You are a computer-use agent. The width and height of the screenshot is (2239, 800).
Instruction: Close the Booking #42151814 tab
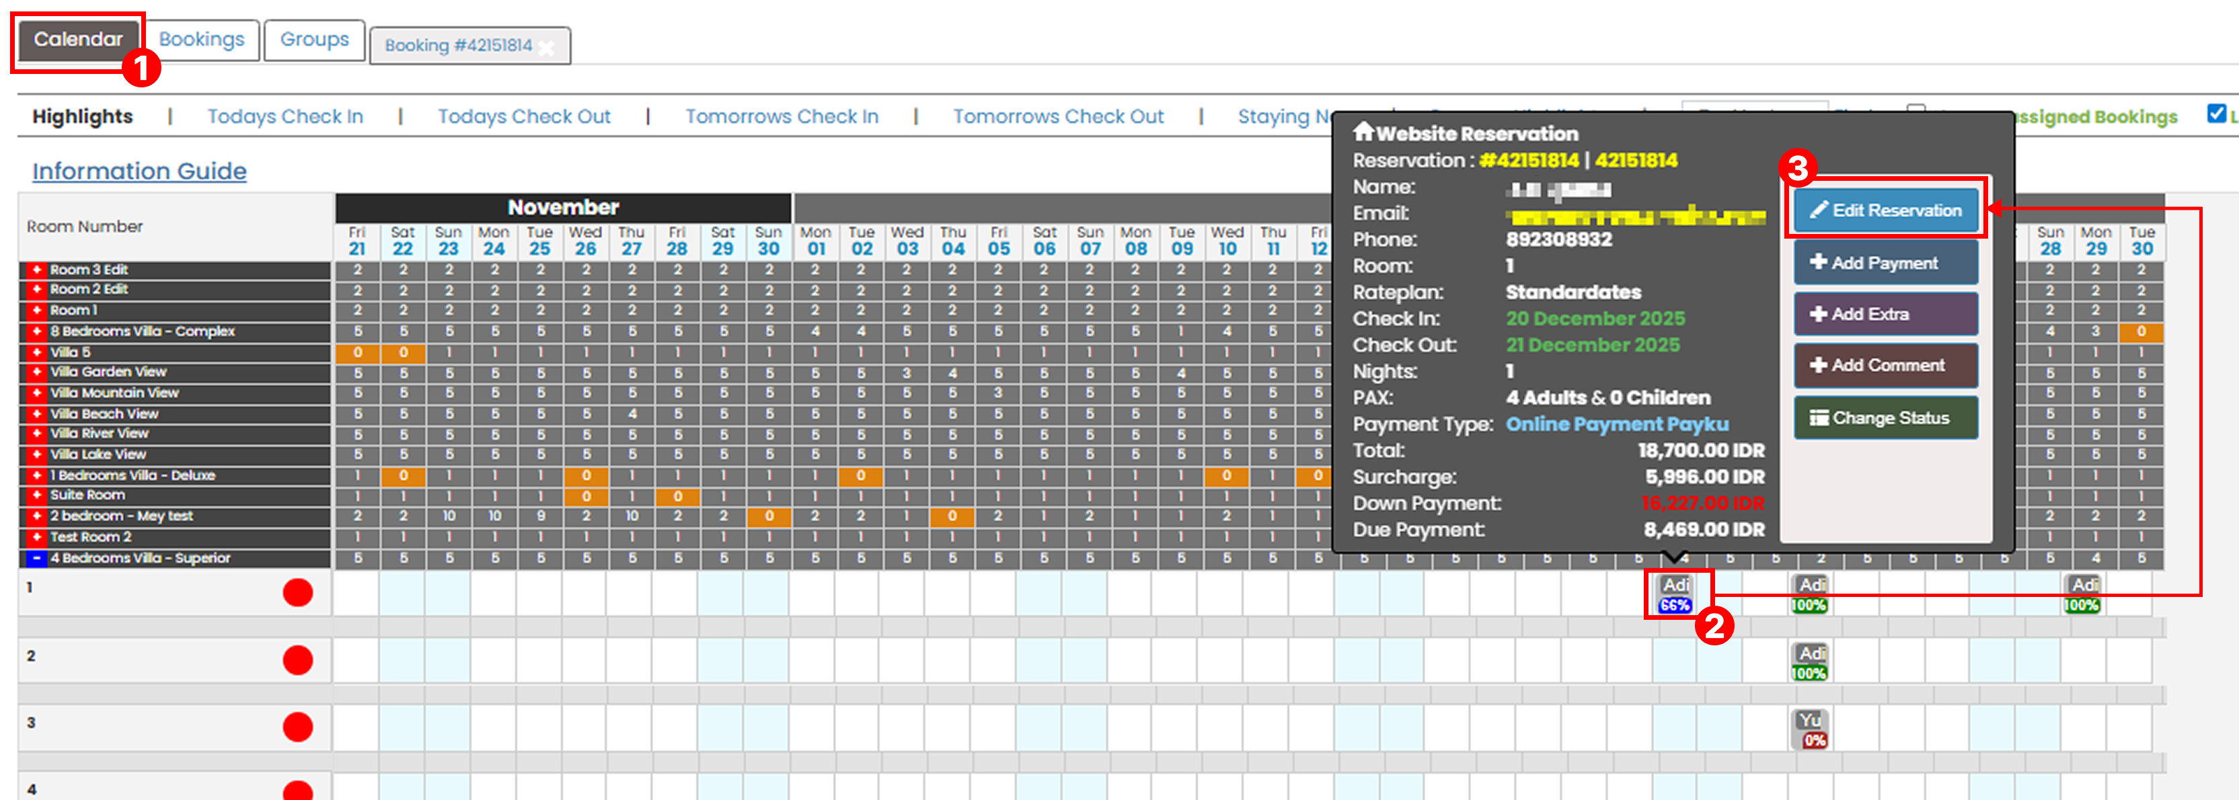[x=547, y=48]
